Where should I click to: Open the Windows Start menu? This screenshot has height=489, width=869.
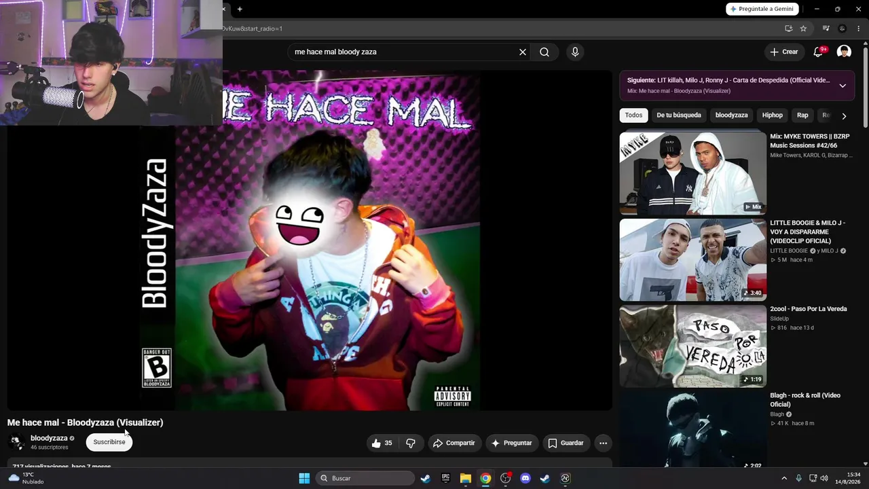(304, 478)
